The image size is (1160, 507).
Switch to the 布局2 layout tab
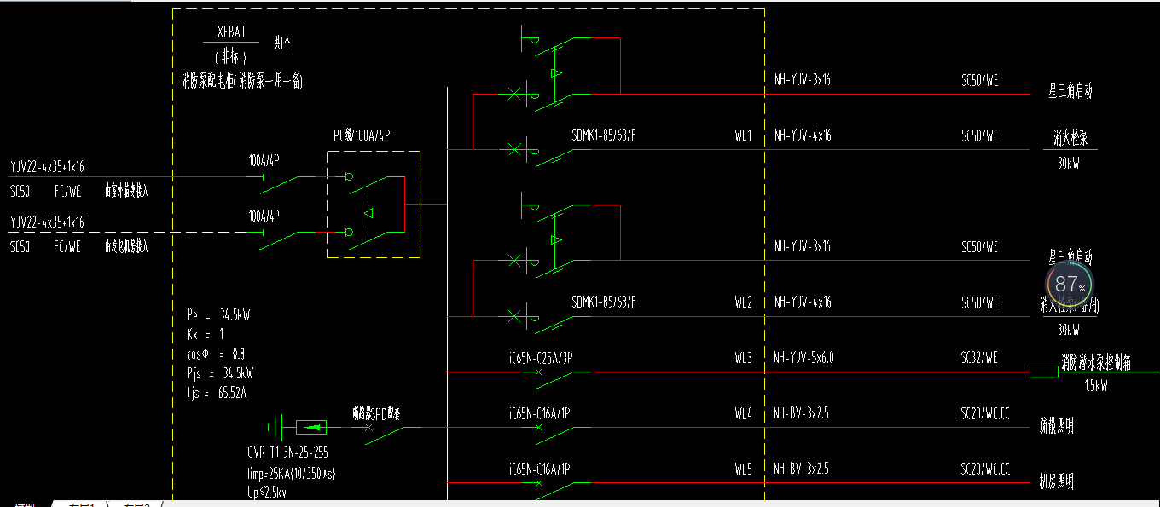tap(135, 505)
